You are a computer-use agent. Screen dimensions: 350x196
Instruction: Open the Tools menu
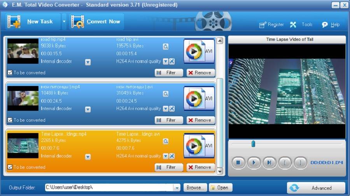[302, 24]
